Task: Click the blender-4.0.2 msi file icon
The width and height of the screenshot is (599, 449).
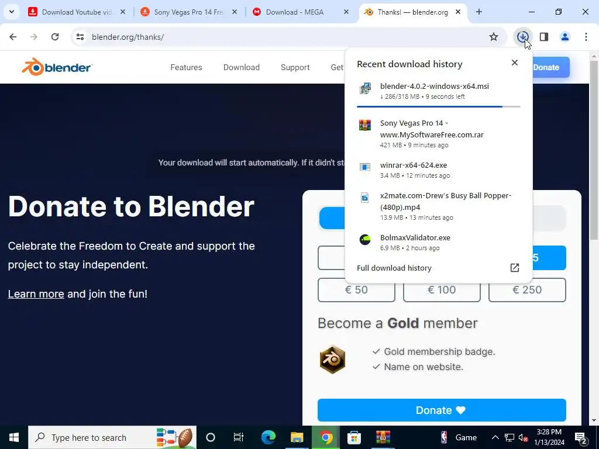Action: click(365, 89)
